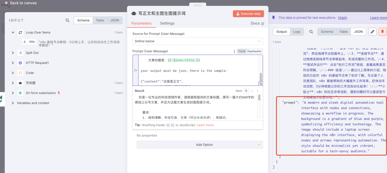Image resolution: width=387 pixels, height=173 pixels.
Task: Open Source for Prompt dropdown
Action: (x=197, y=41)
